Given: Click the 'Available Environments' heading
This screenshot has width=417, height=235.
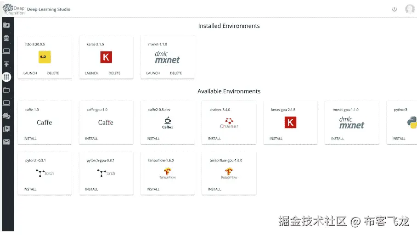Looking at the screenshot, I should pos(229,91).
